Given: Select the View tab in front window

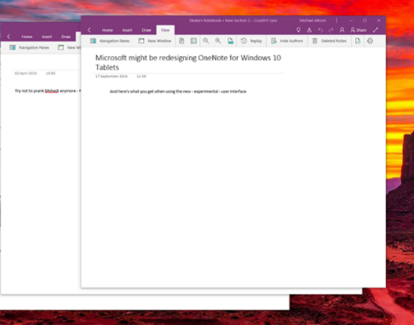Looking at the screenshot, I should click(165, 30).
